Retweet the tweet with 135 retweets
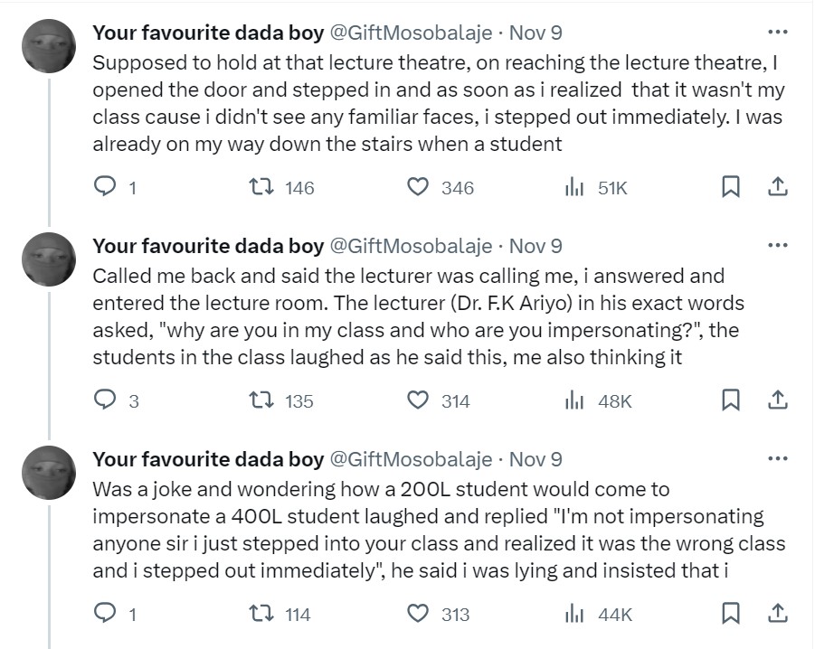The image size is (815, 649). 260,400
